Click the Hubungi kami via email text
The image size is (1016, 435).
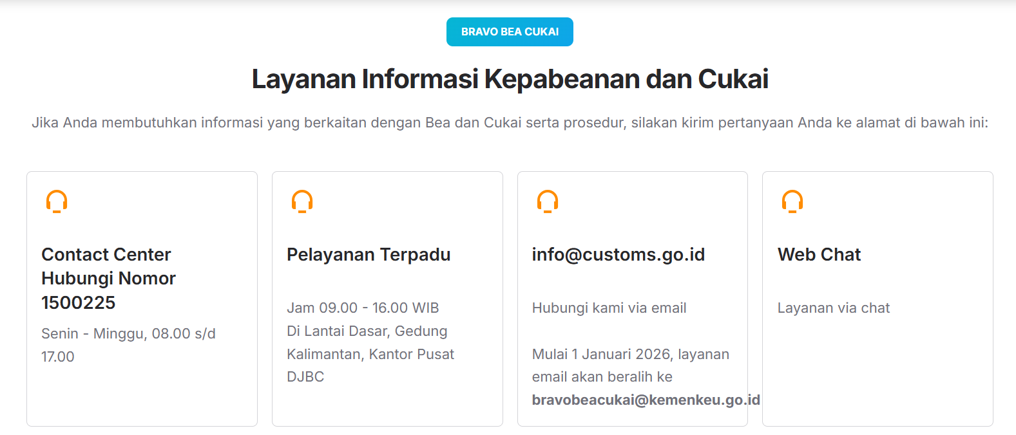click(x=609, y=308)
